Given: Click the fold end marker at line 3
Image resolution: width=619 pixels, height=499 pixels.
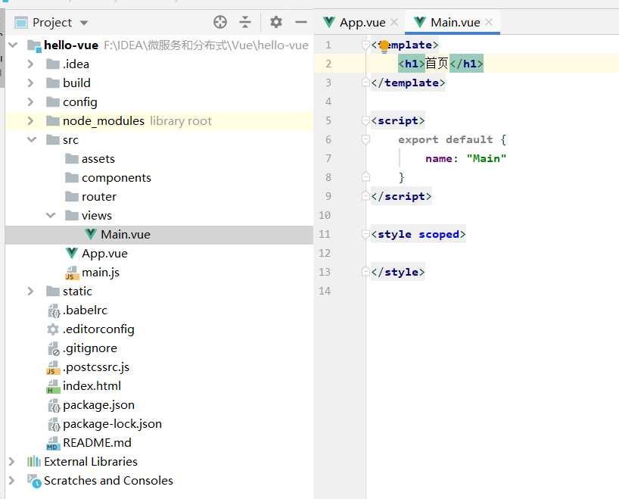Looking at the screenshot, I should pyautogui.click(x=365, y=83).
